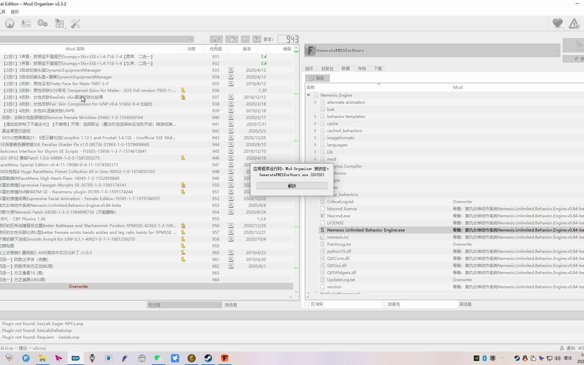Open settings wrench and screwdriver icon

pos(75,23)
